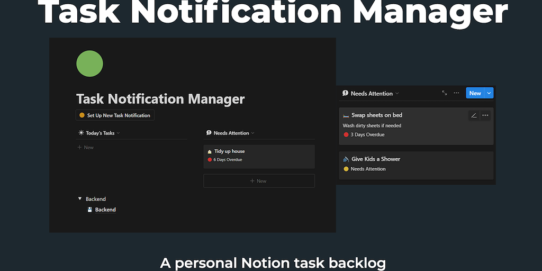Image resolution: width=542 pixels, height=271 pixels.
Task: Open the Give Kids a Shower card
Action: pos(416,165)
